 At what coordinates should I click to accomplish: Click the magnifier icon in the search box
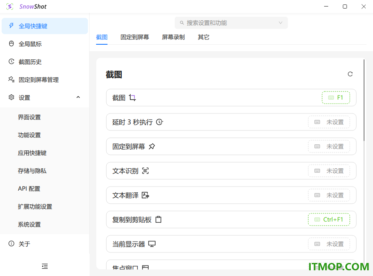[182, 23]
